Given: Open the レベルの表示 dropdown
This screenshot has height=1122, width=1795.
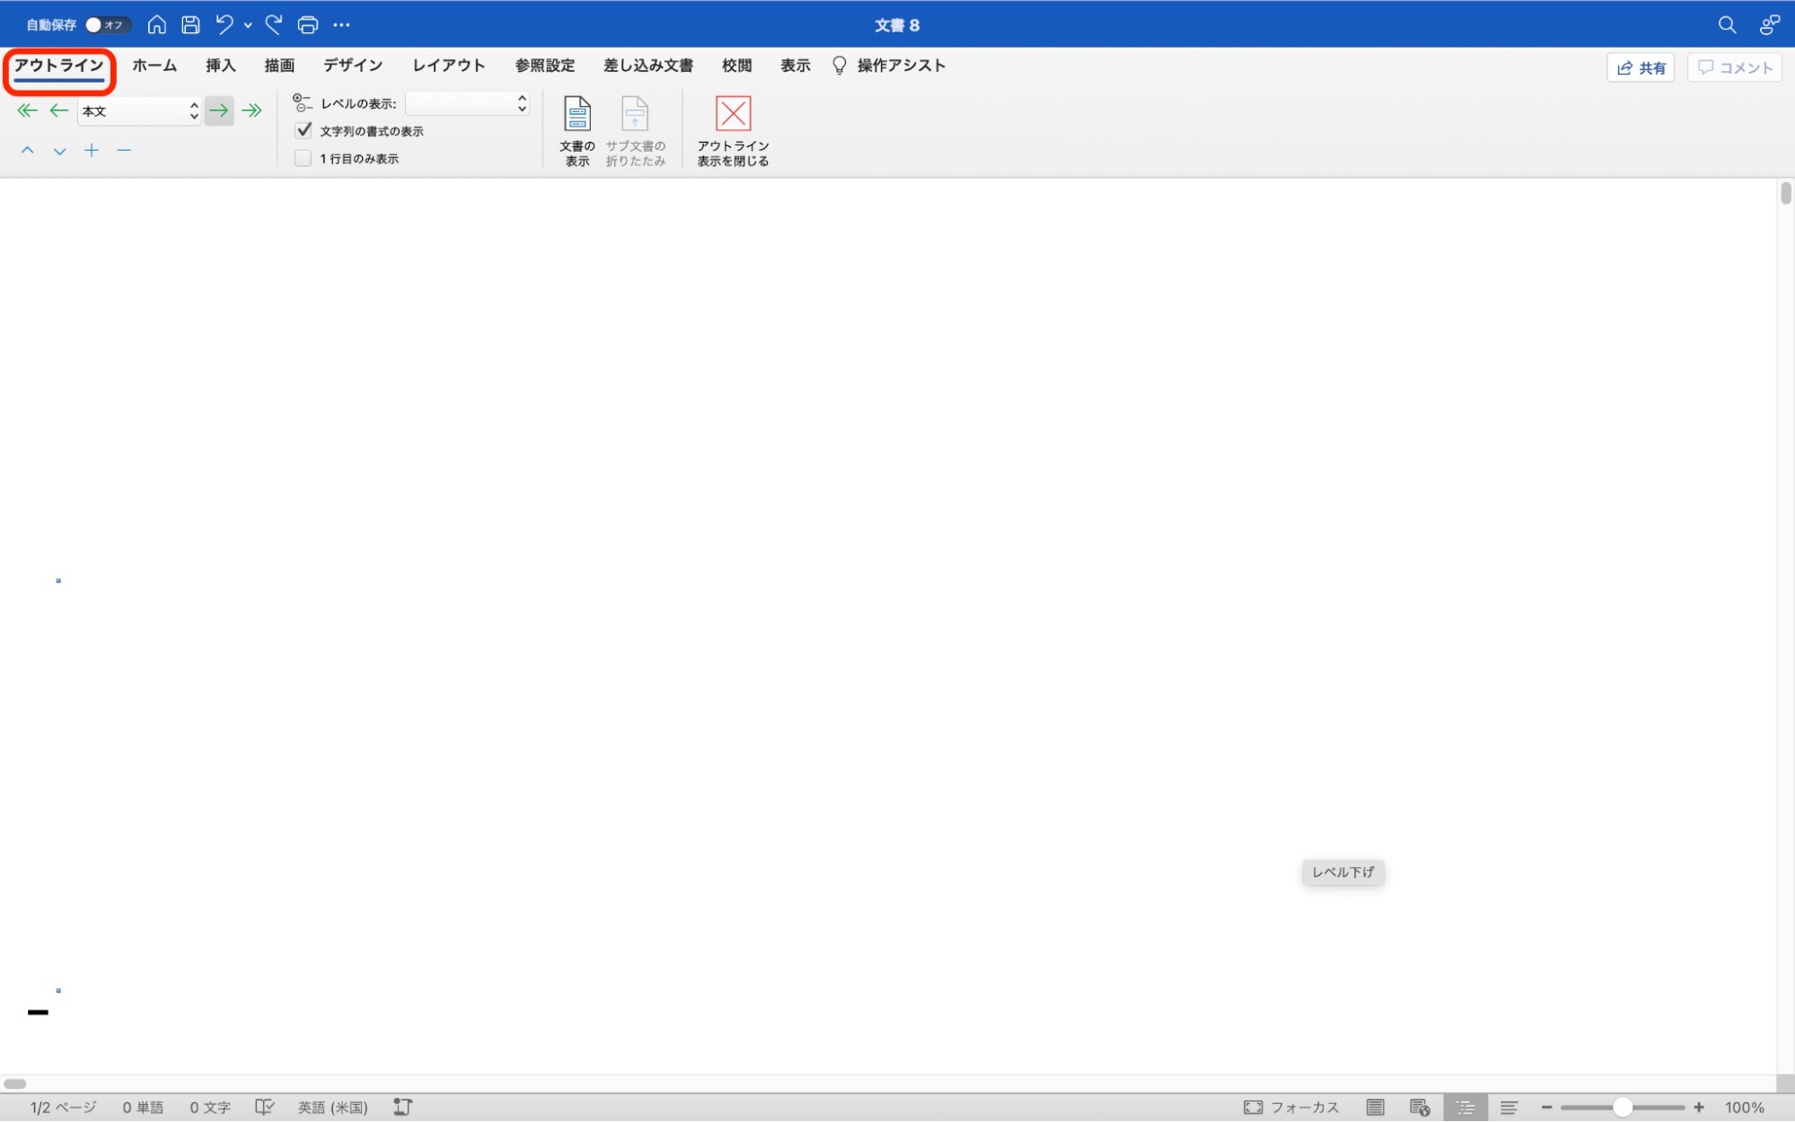Looking at the screenshot, I should pyautogui.click(x=467, y=104).
